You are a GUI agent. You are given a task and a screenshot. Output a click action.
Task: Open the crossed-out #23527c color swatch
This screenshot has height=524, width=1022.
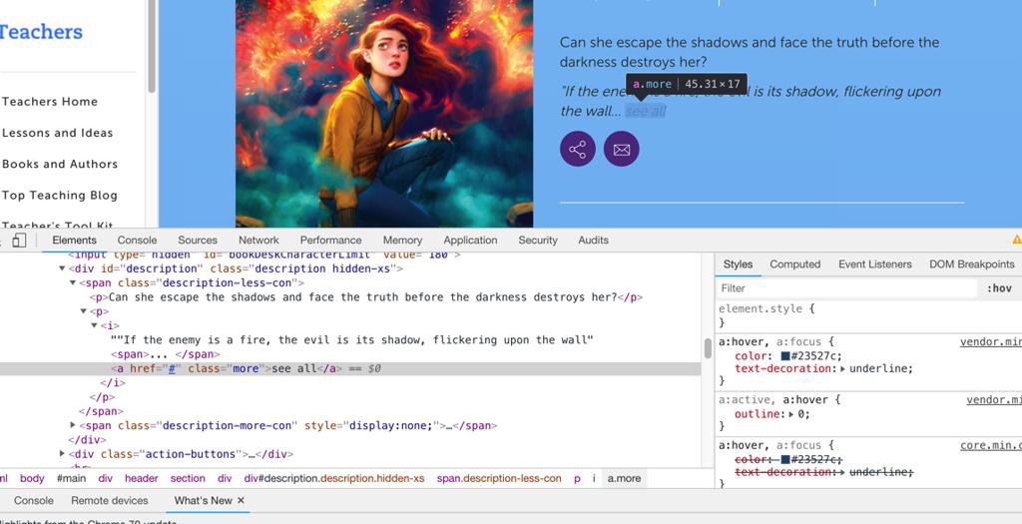pyautogui.click(x=785, y=460)
